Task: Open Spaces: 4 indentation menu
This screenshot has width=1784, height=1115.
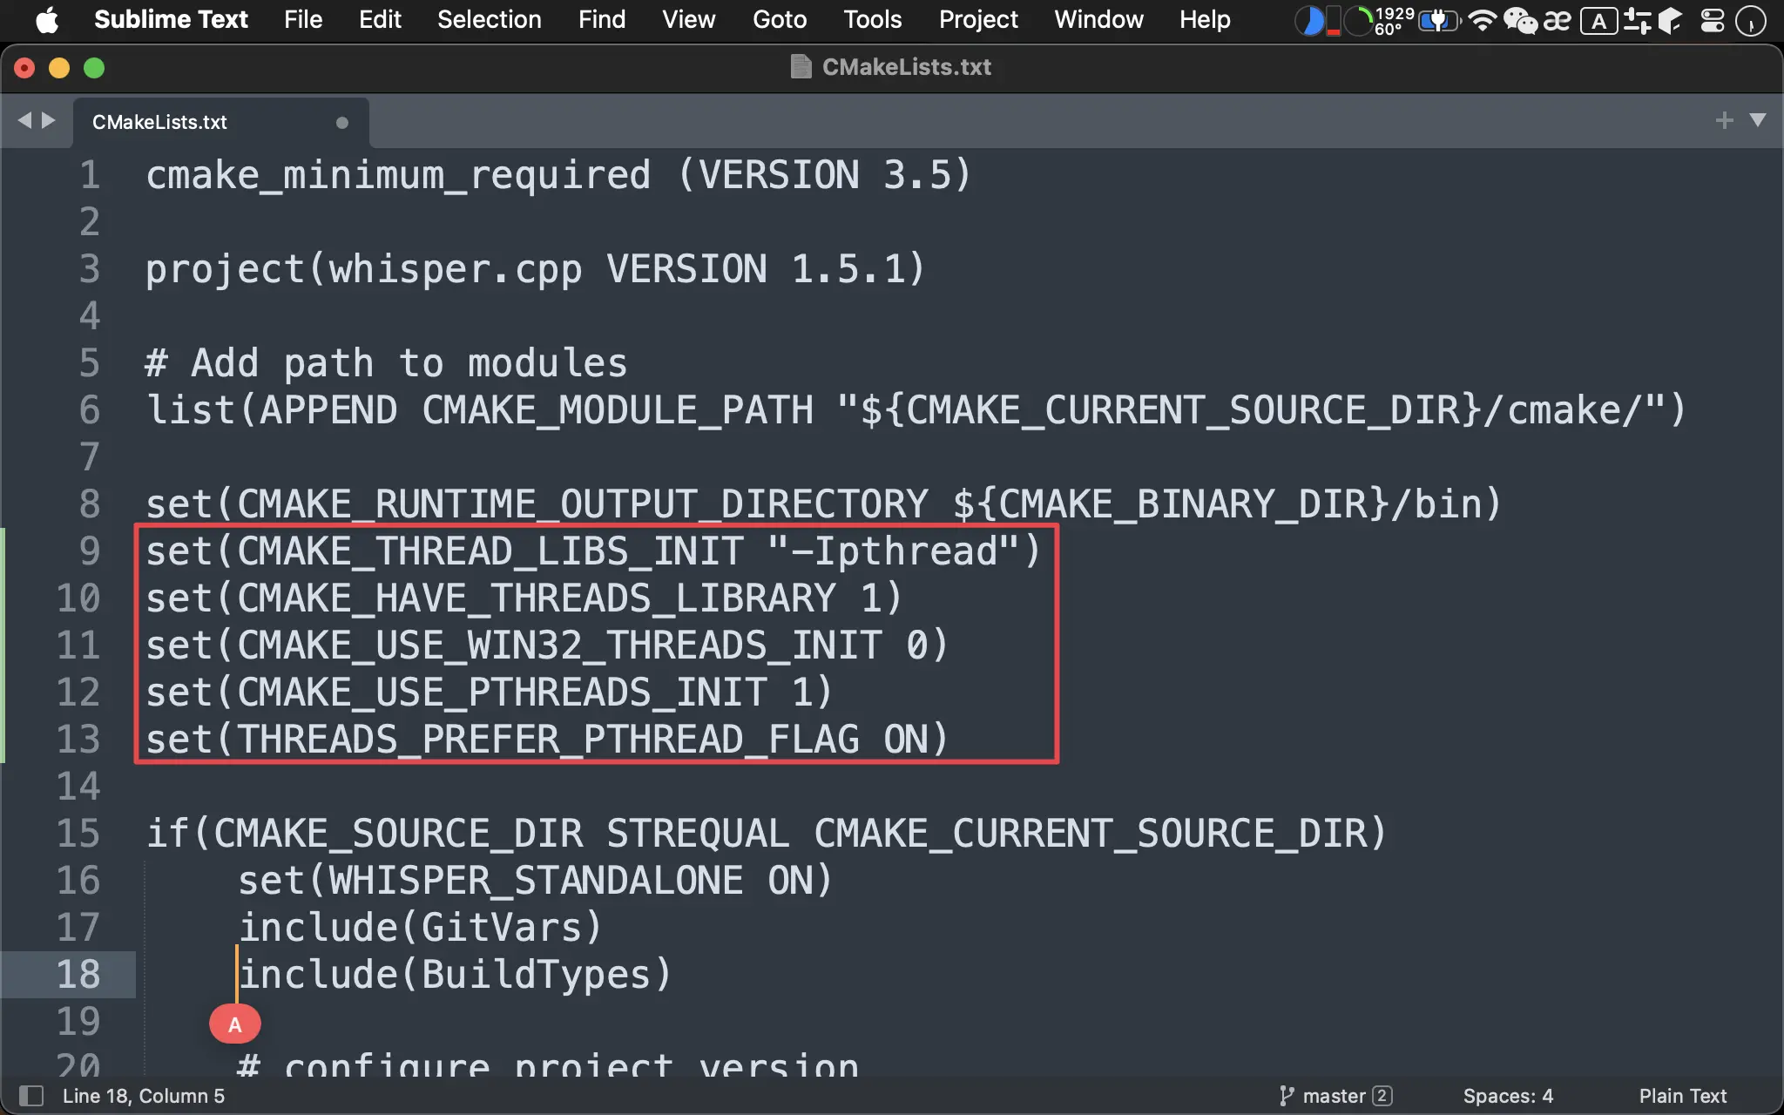Action: pyautogui.click(x=1508, y=1096)
